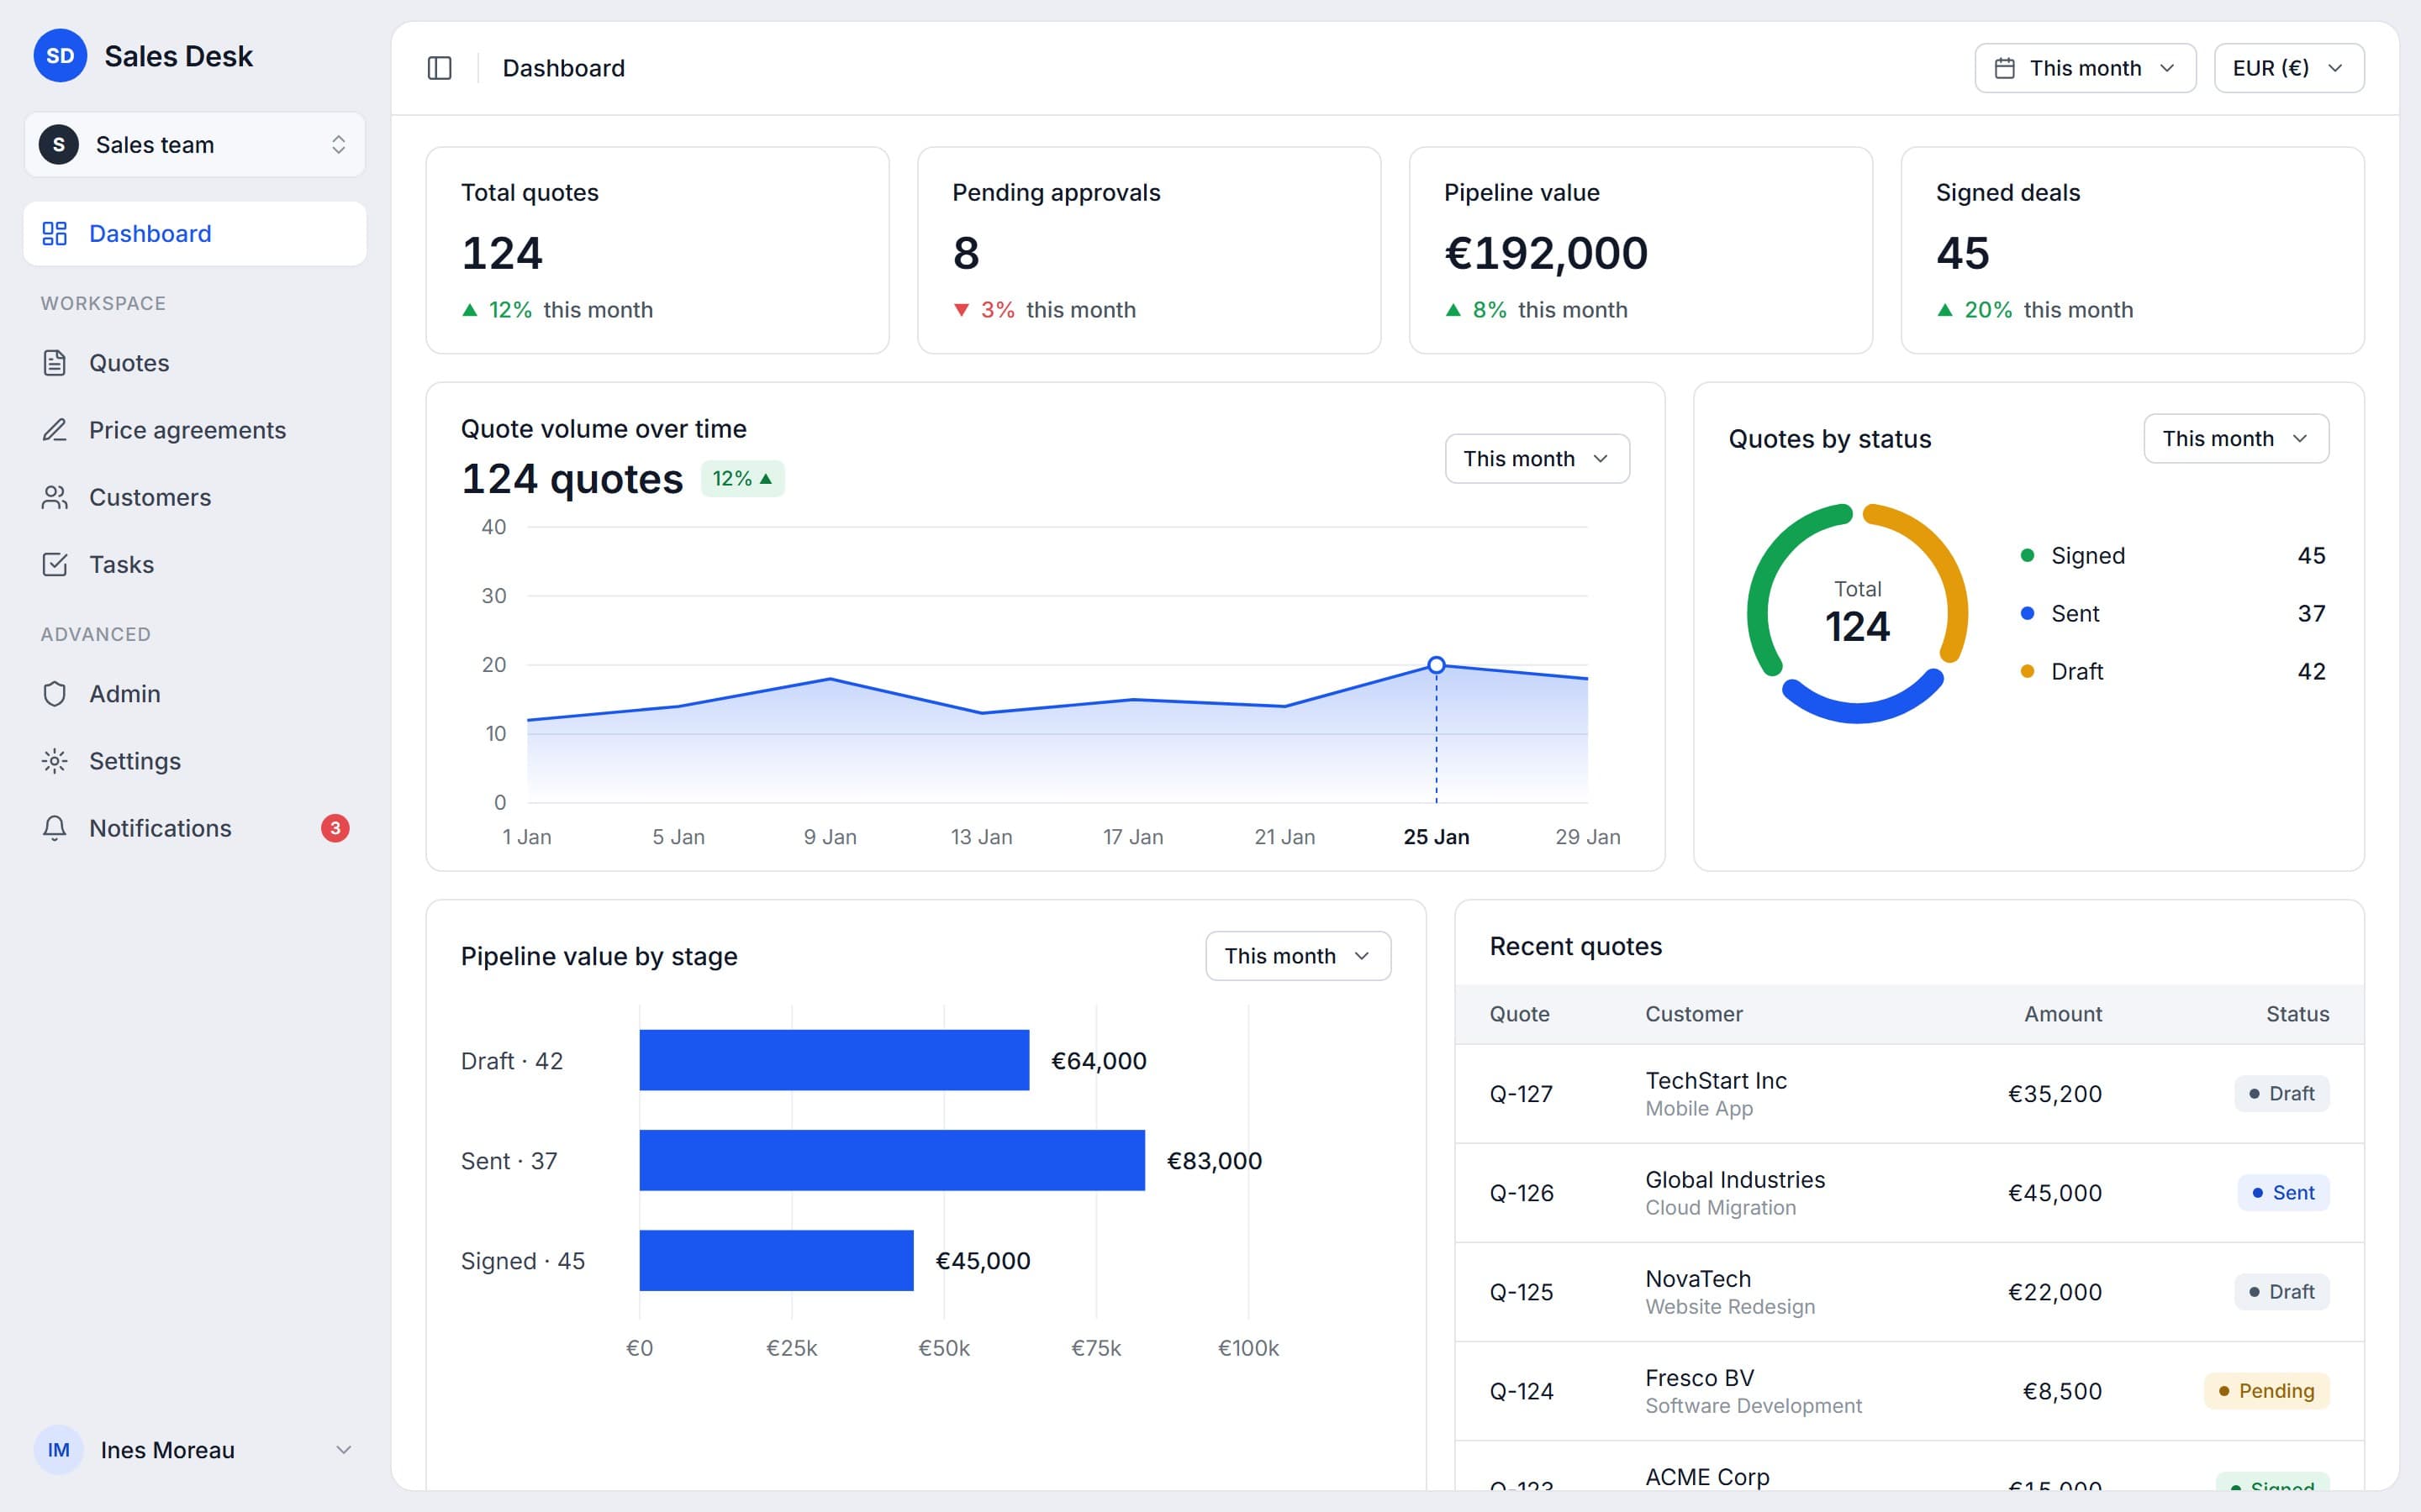Go to Quotes in sidebar
The width and height of the screenshot is (2421, 1512).
(195, 363)
